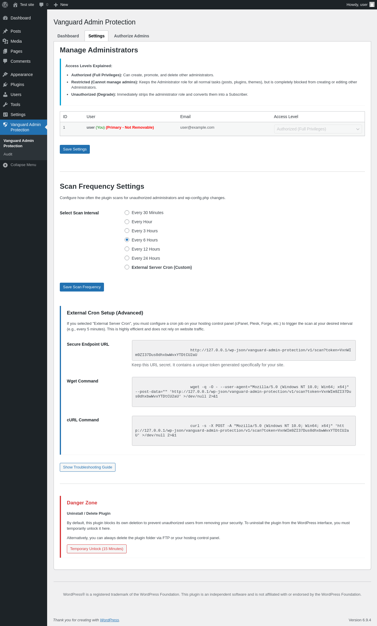The height and width of the screenshot is (626, 377).
Task: Click Show Troubleshooting Guide button
Action: pyautogui.click(x=87, y=467)
